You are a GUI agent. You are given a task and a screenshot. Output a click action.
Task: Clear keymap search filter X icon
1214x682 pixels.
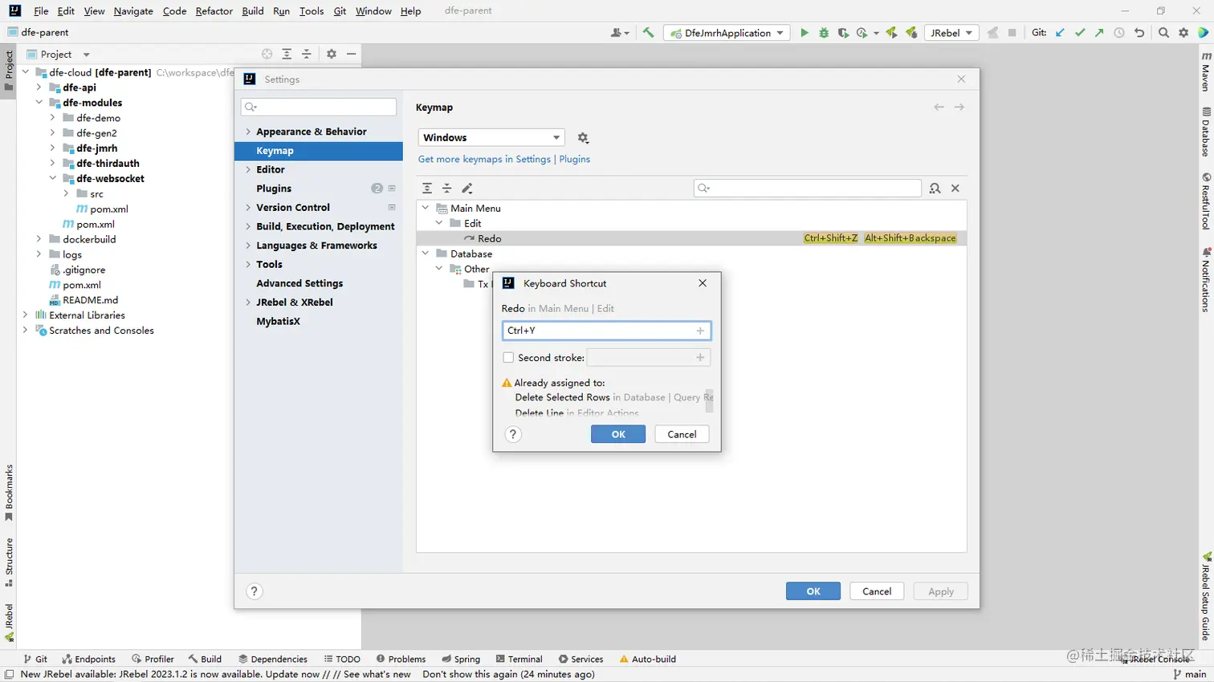pos(955,189)
